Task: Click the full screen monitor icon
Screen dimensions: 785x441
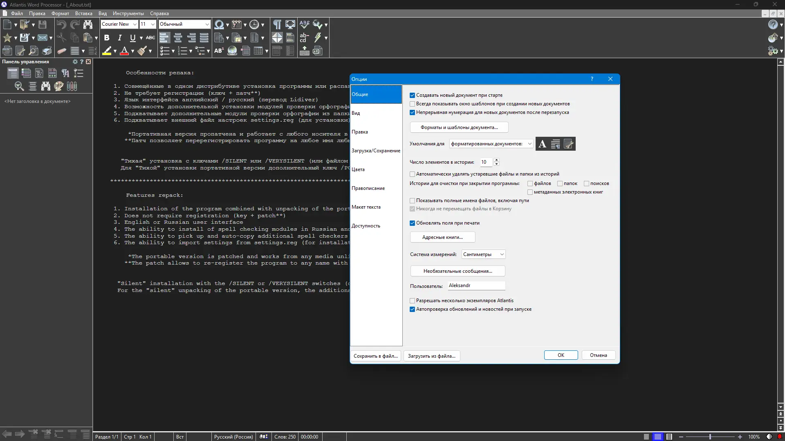Action: 290,24
